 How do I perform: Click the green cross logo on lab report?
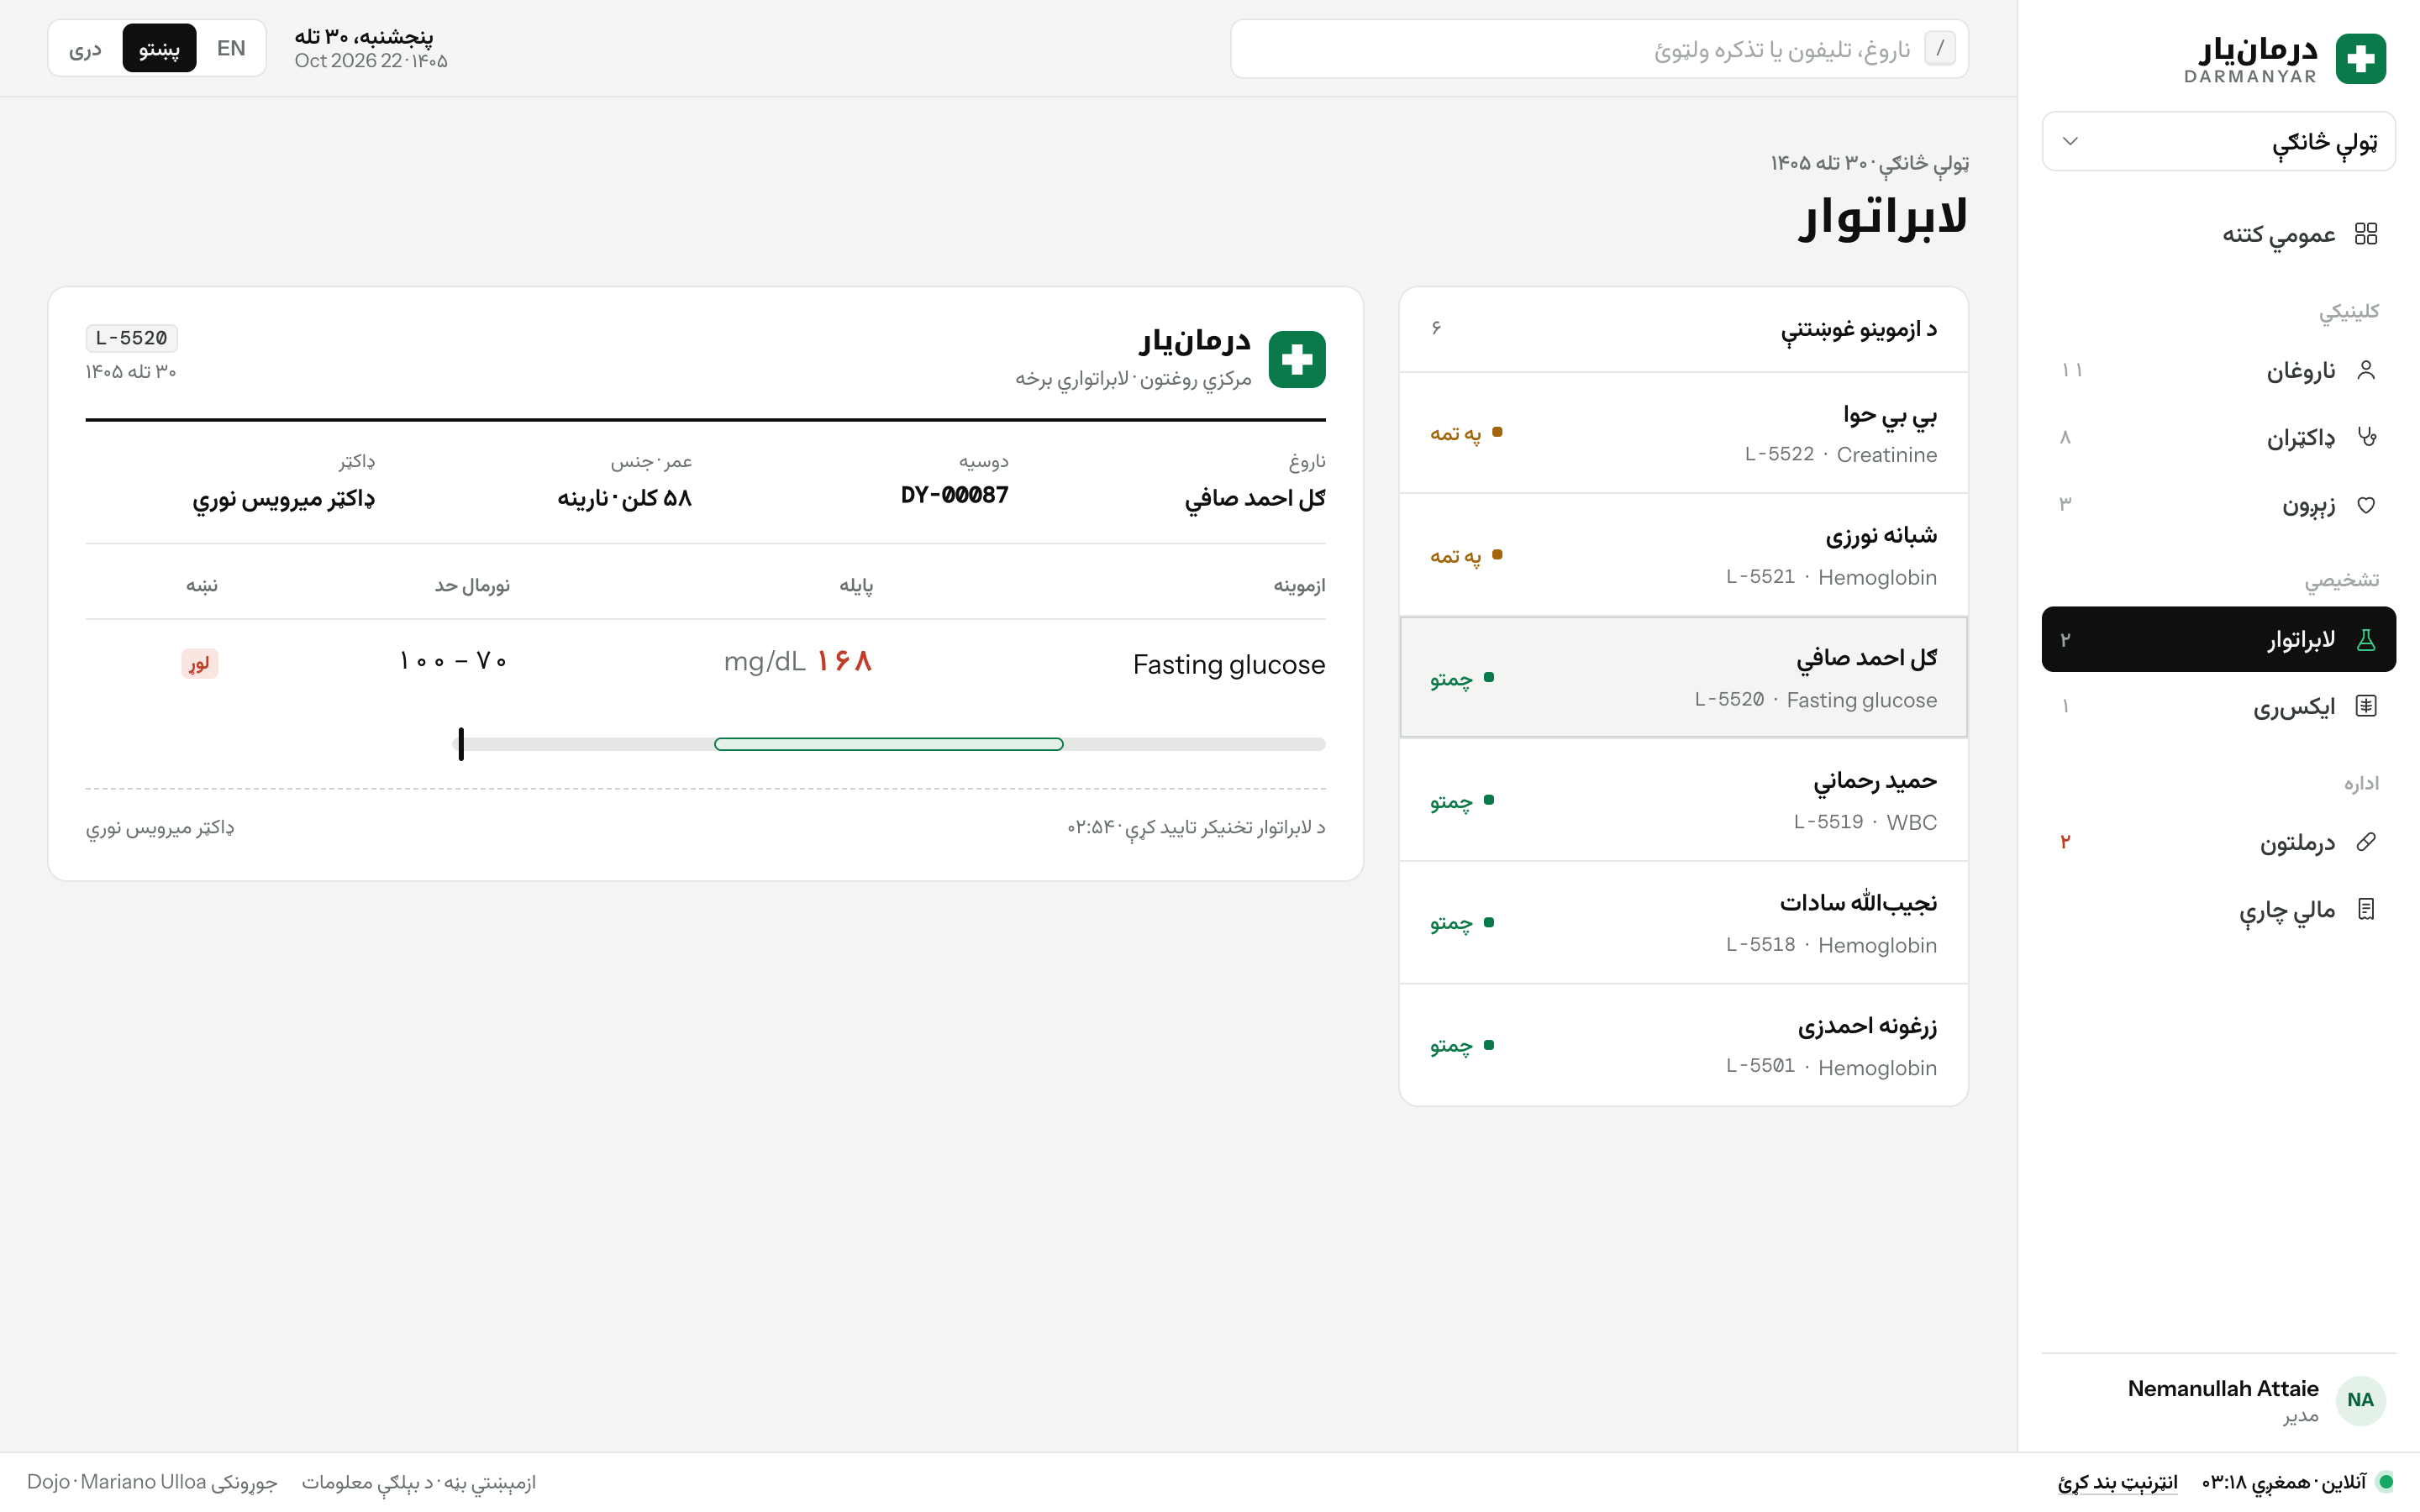pyautogui.click(x=1297, y=359)
